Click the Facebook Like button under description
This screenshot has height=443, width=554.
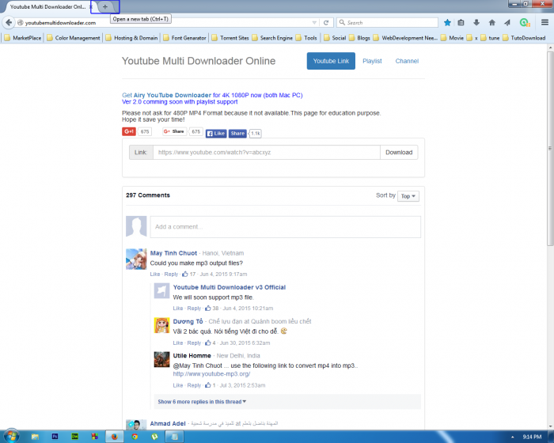tap(216, 133)
